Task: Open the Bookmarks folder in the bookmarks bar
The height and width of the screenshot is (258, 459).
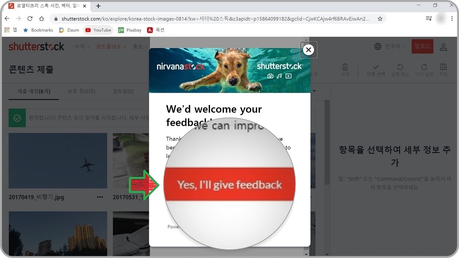Action: click(x=38, y=30)
